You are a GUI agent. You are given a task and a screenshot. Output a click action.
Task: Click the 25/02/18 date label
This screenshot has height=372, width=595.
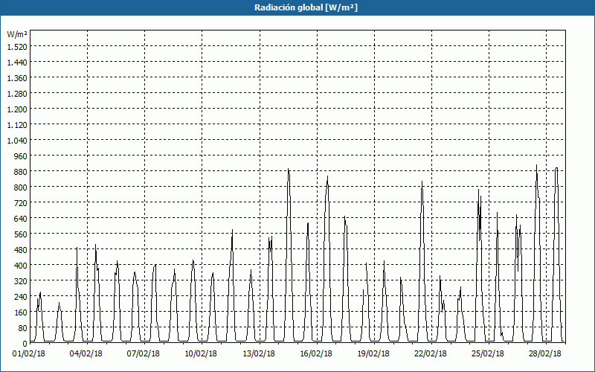488,354
